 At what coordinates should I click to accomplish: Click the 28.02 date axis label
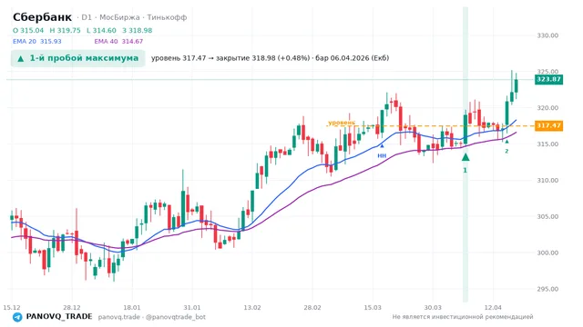312,308
